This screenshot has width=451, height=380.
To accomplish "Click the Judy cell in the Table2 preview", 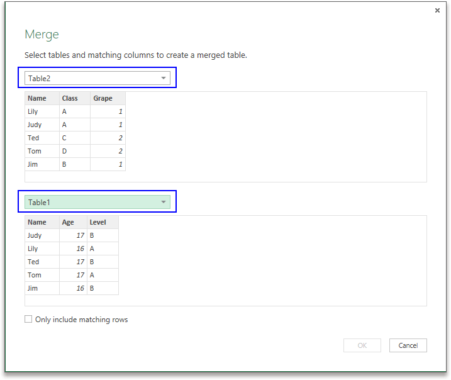I will (42, 125).
